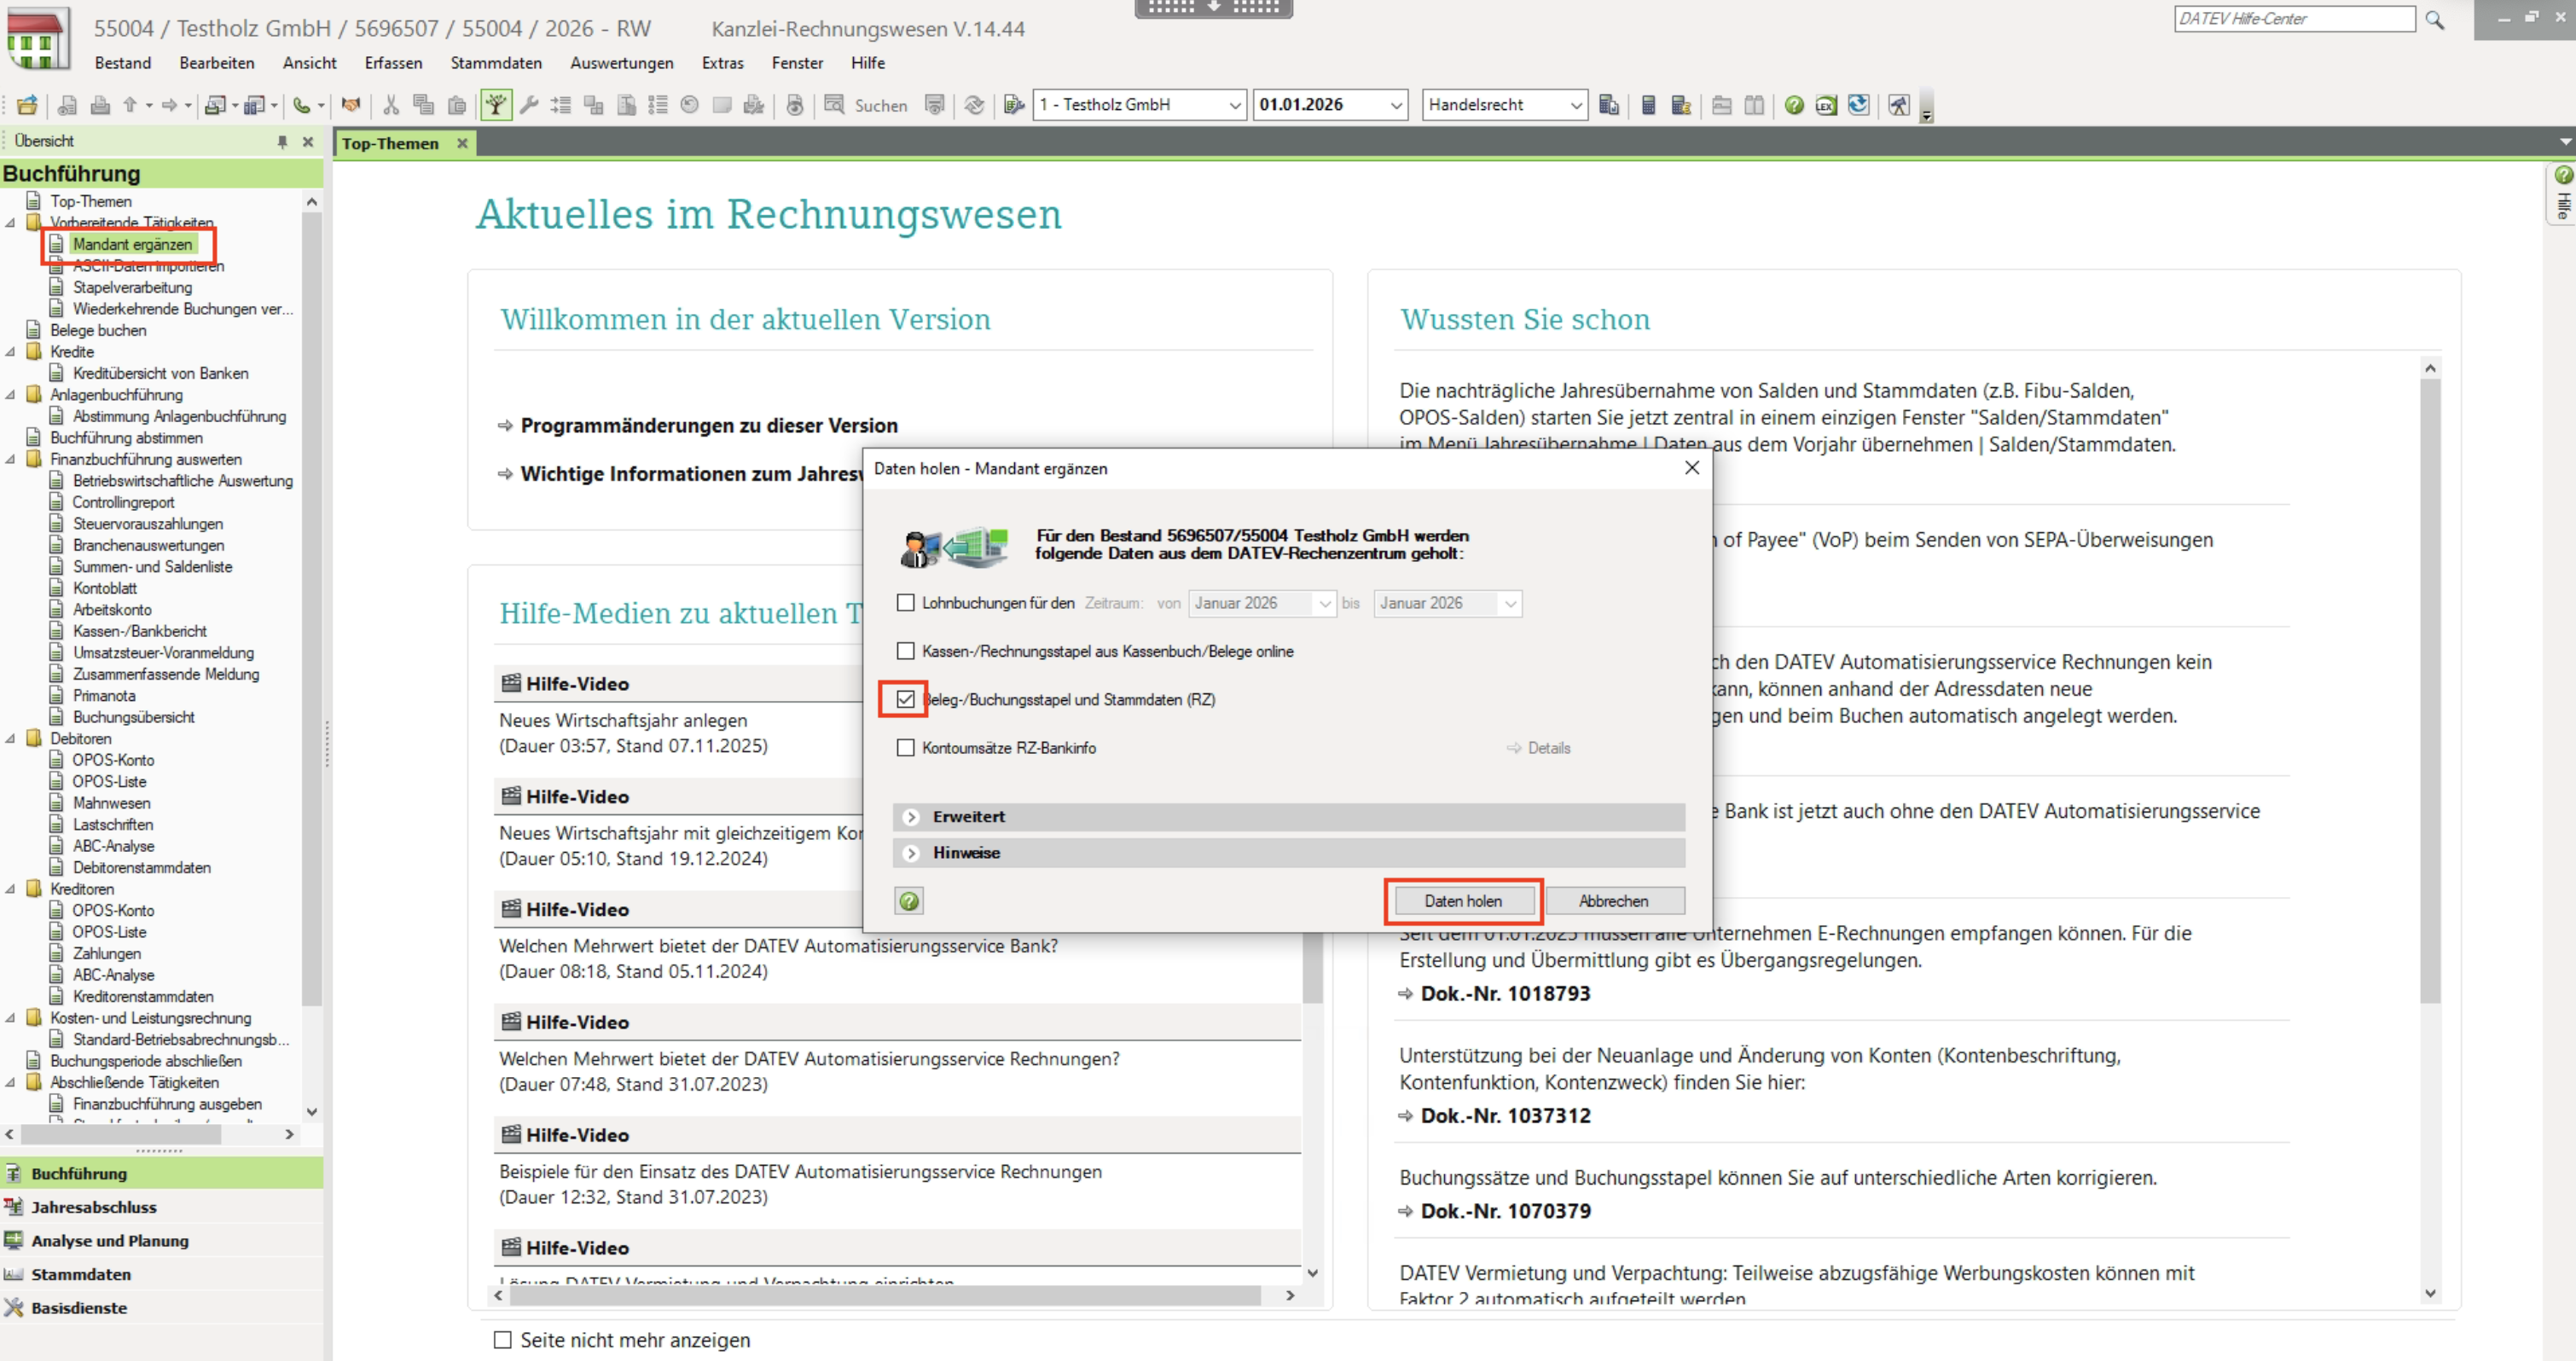Click the pin icon in the Übersicht panel

283,142
